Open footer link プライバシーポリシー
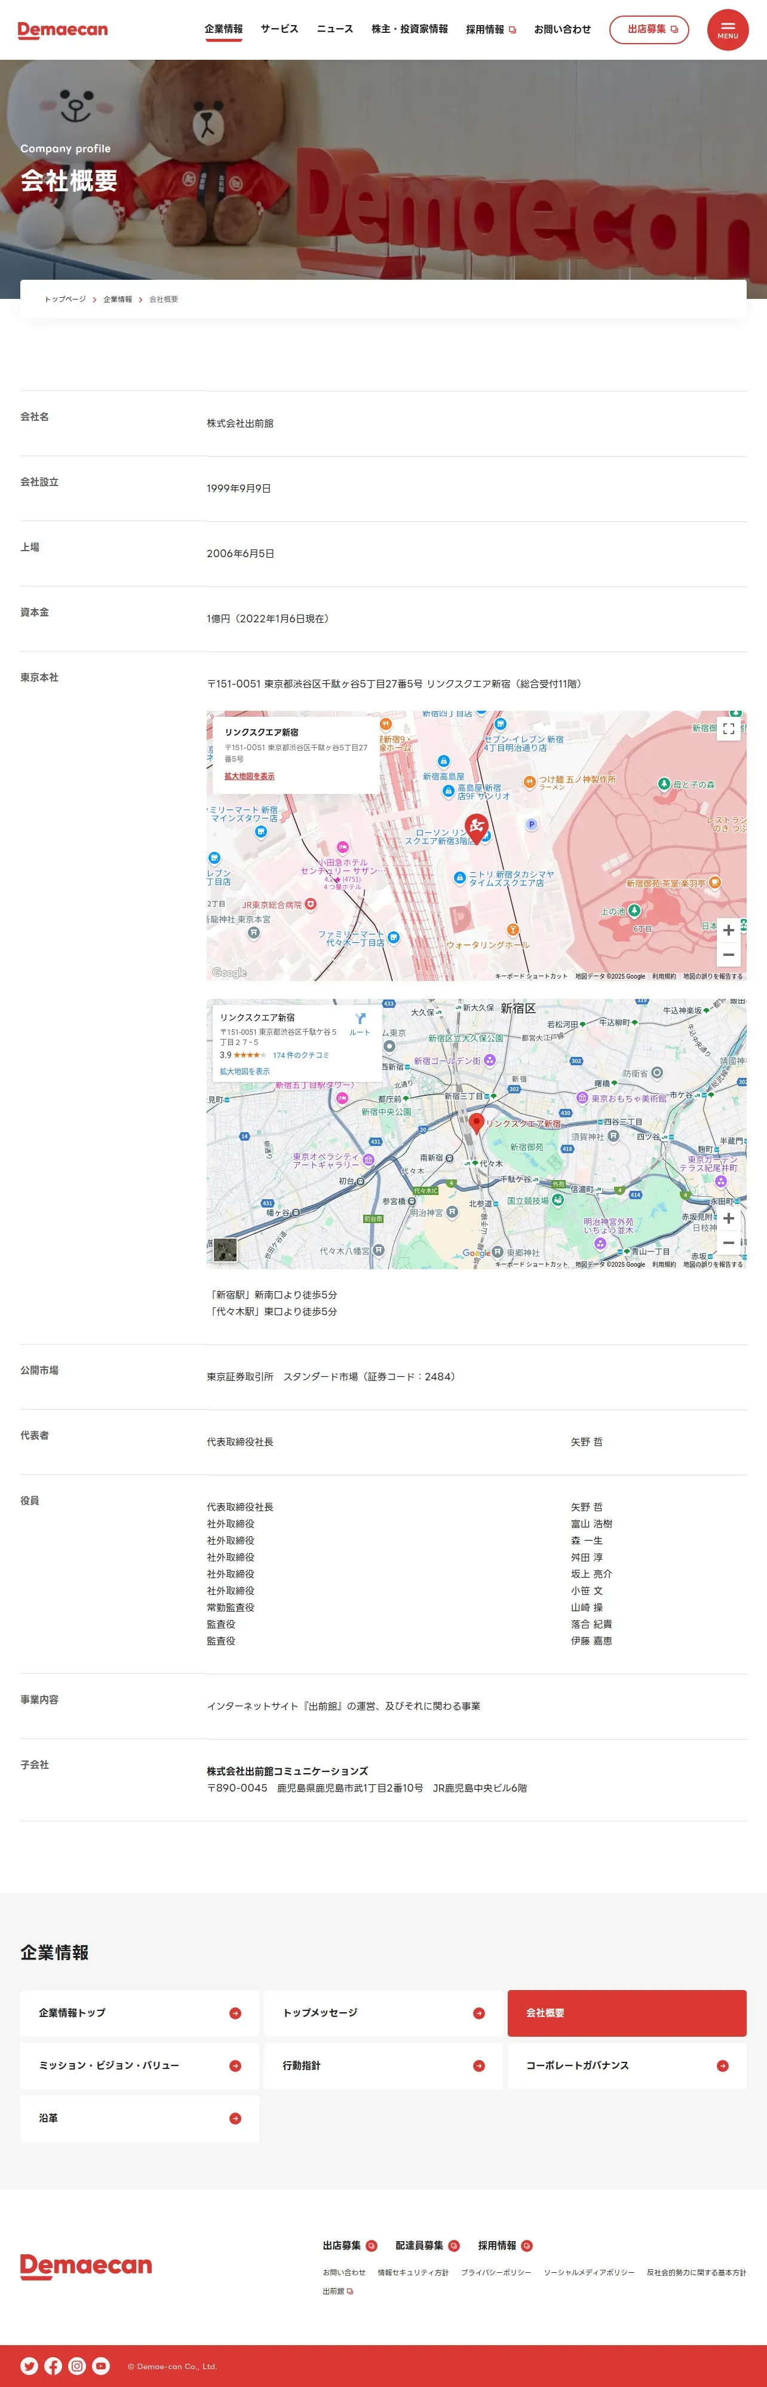The height and width of the screenshot is (2387, 767). point(496,2272)
